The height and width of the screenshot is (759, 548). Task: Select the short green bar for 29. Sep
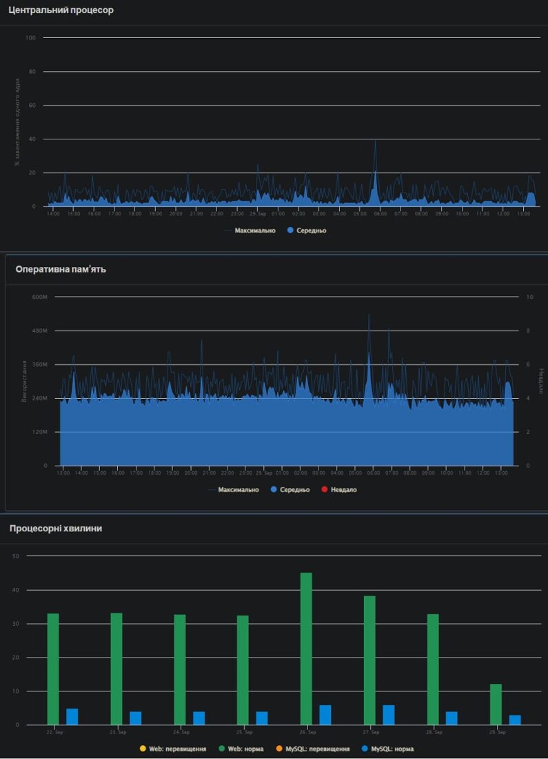point(496,704)
